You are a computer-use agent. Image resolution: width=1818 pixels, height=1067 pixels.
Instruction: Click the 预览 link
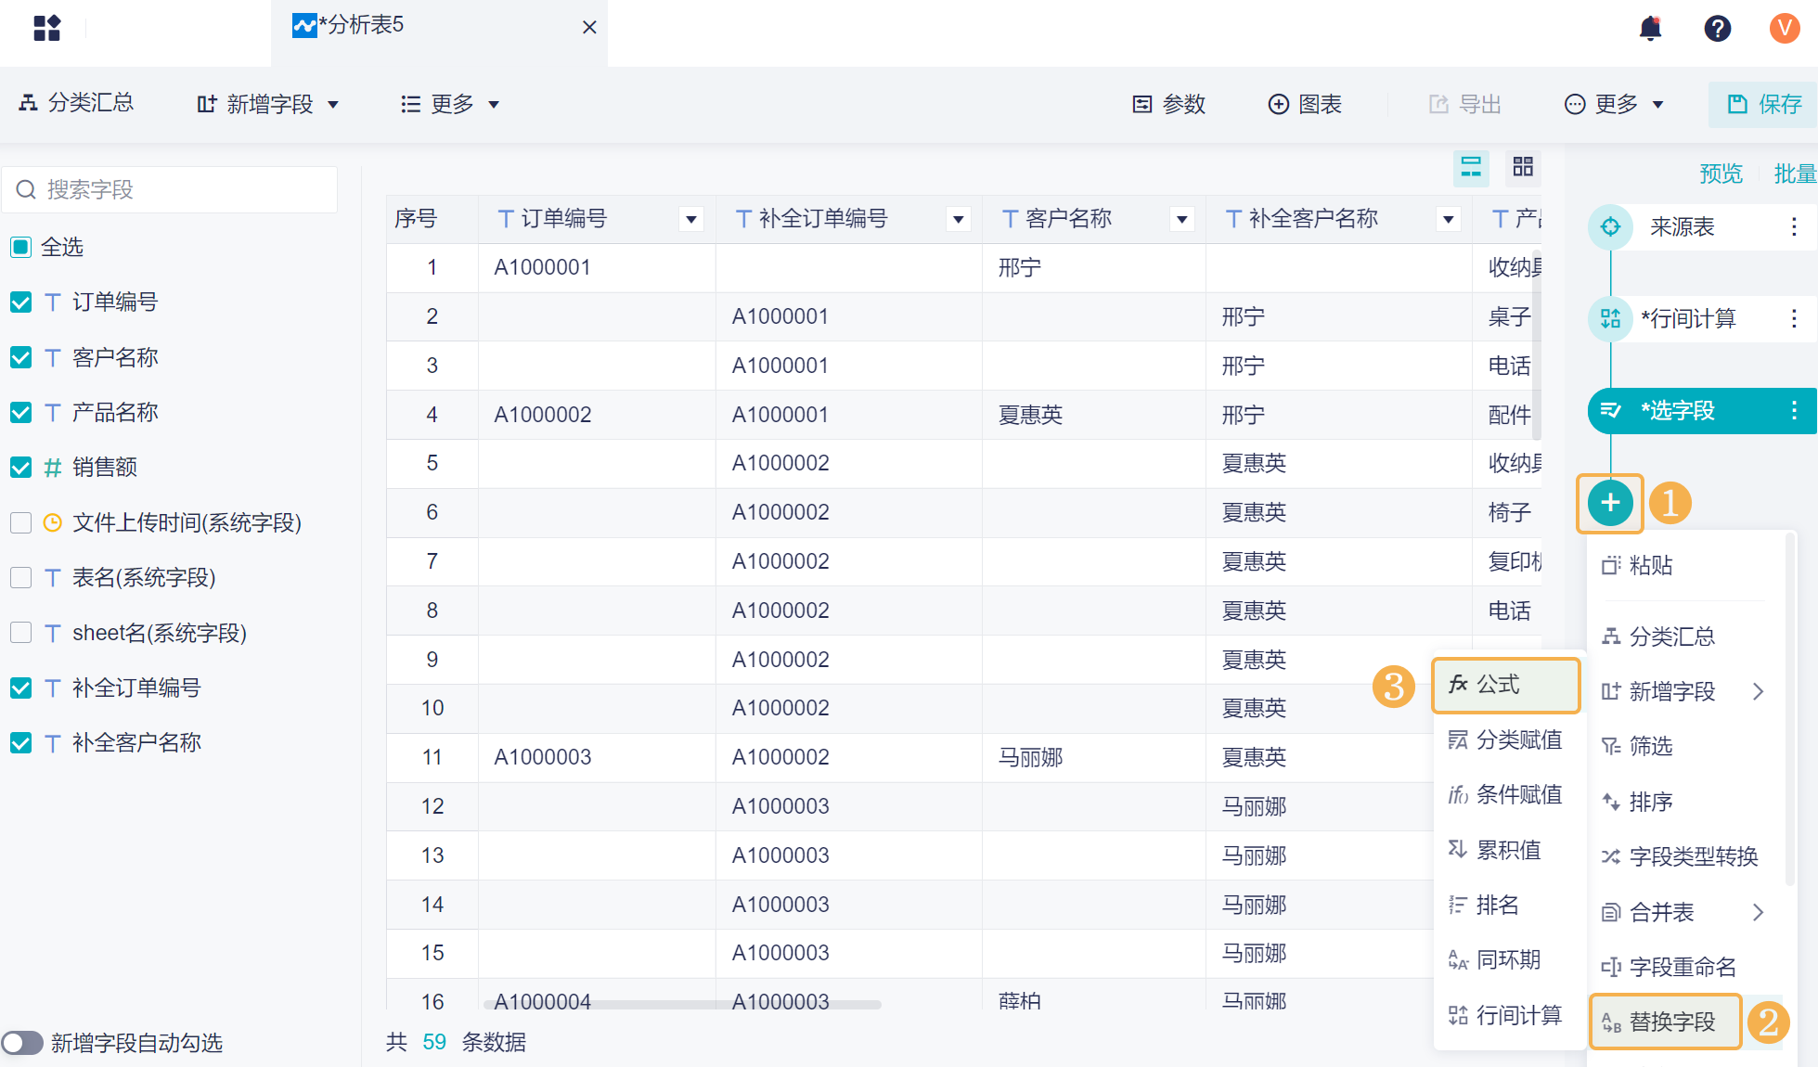tap(1721, 174)
